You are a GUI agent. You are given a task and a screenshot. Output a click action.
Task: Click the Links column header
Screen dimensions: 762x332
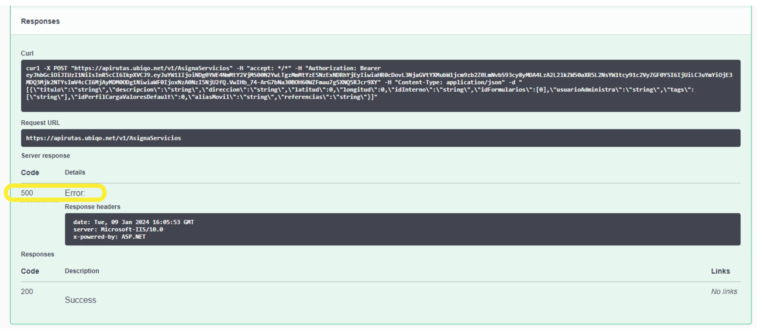coord(720,271)
